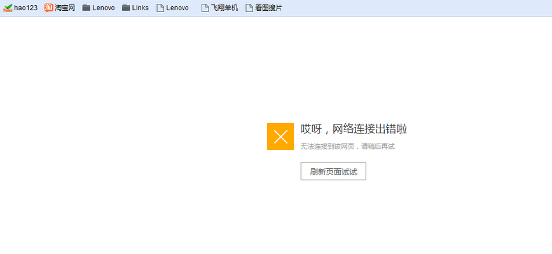This screenshot has width=552, height=254.
Task: Expand the Links bookmark folder
Action: [x=135, y=8]
